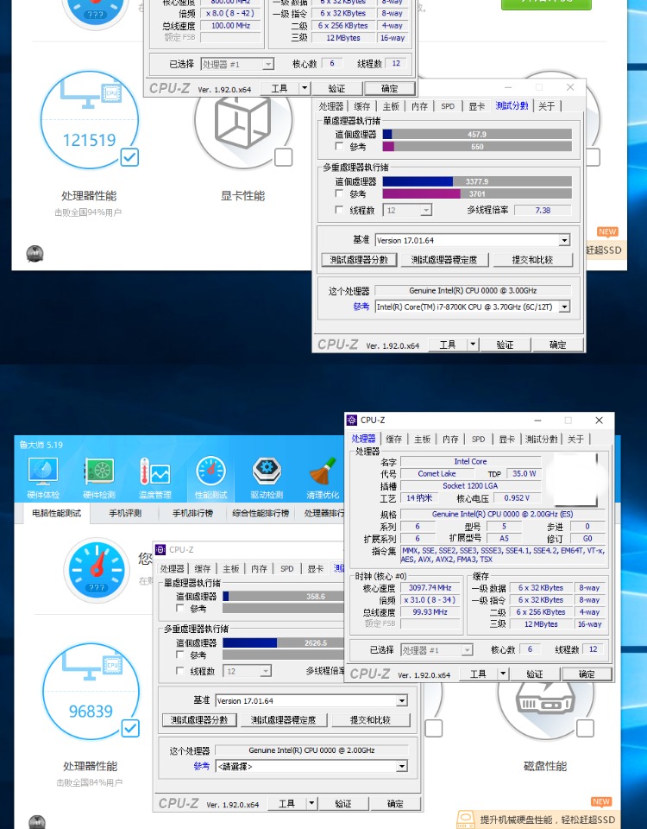Image resolution: width=647 pixels, height=829 pixels.
Task: Click the multi-thread 3377.9 score bar
Action: point(477,181)
